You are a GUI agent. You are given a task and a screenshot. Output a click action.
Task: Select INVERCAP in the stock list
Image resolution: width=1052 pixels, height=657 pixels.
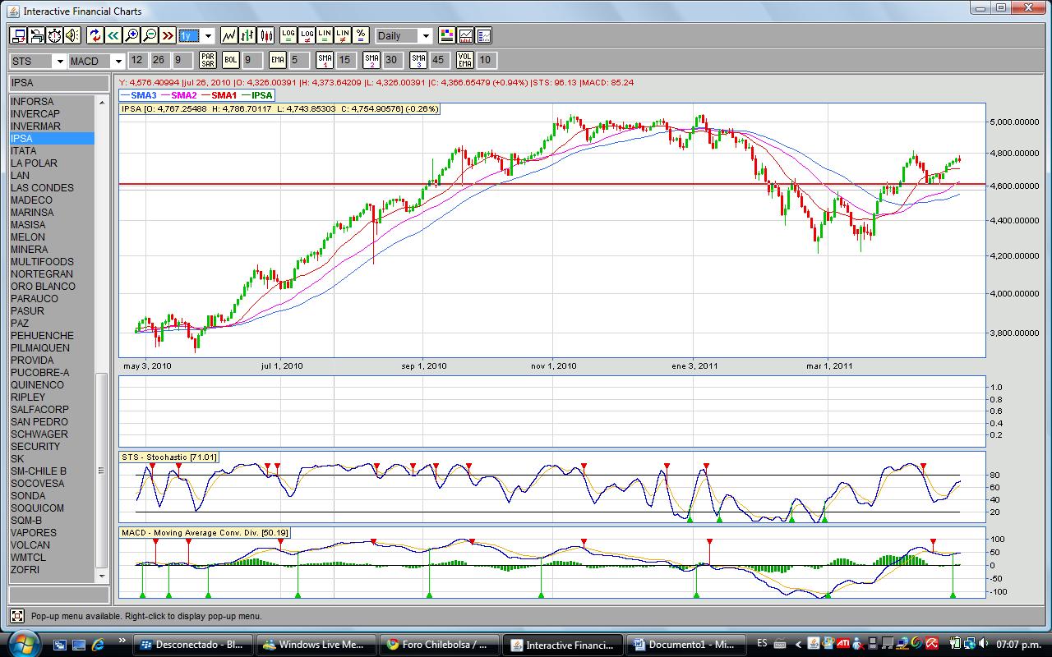pos(52,114)
